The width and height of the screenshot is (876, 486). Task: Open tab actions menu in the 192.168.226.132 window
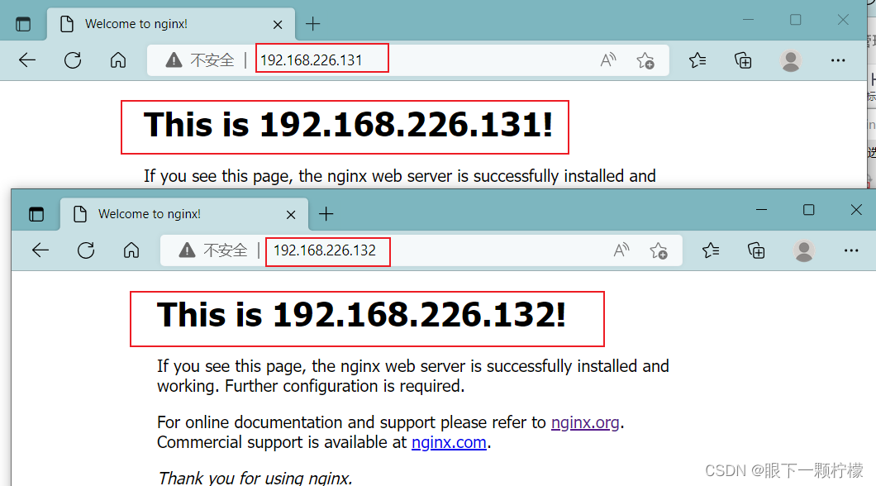(36, 214)
